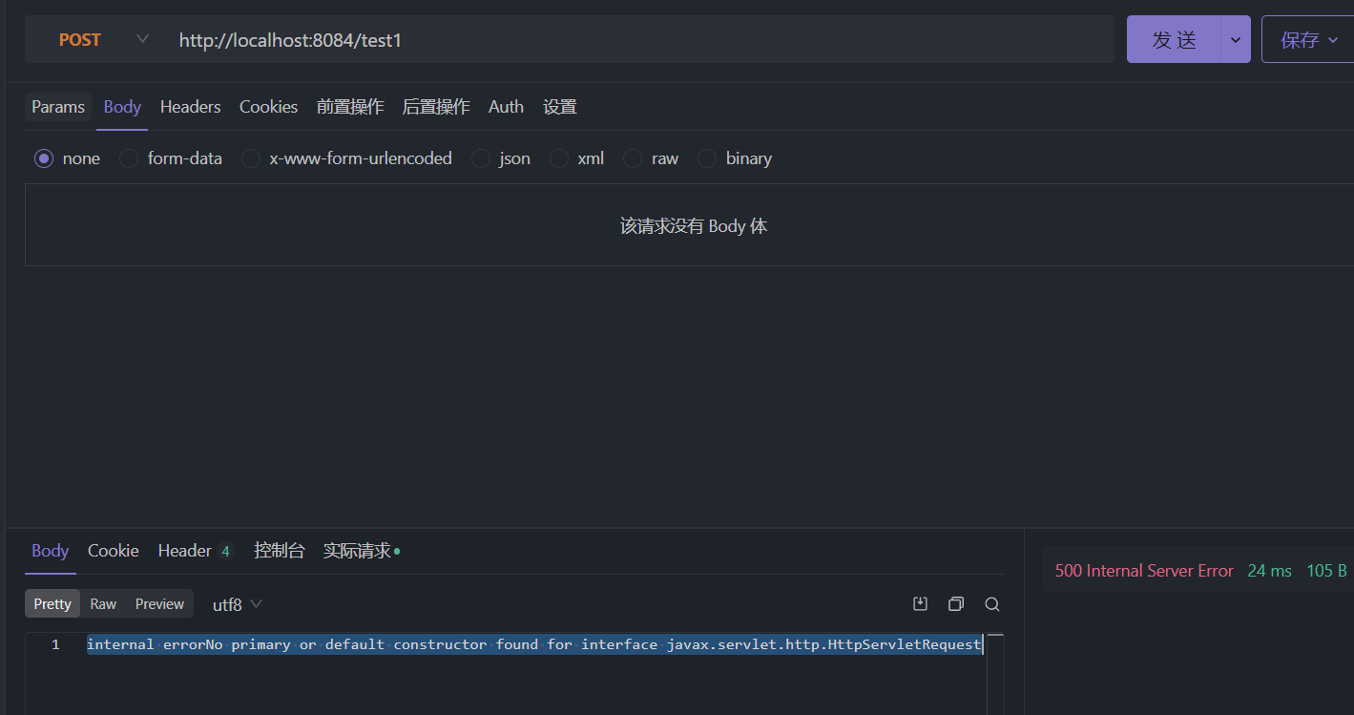The height and width of the screenshot is (715, 1354).
Task: Switch to the Auth tab
Action: pos(506,106)
